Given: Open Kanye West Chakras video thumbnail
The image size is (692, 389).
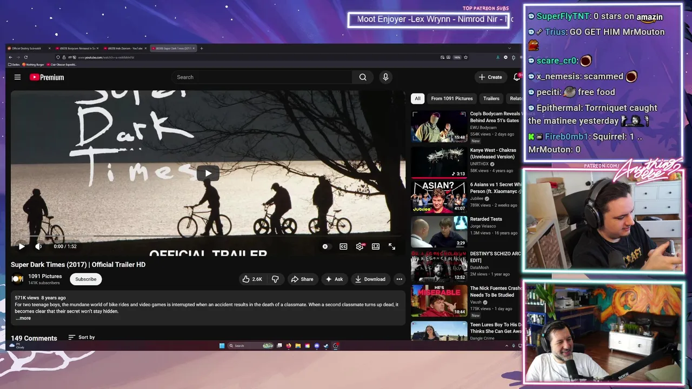Looking at the screenshot, I should [x=439, y=162].
